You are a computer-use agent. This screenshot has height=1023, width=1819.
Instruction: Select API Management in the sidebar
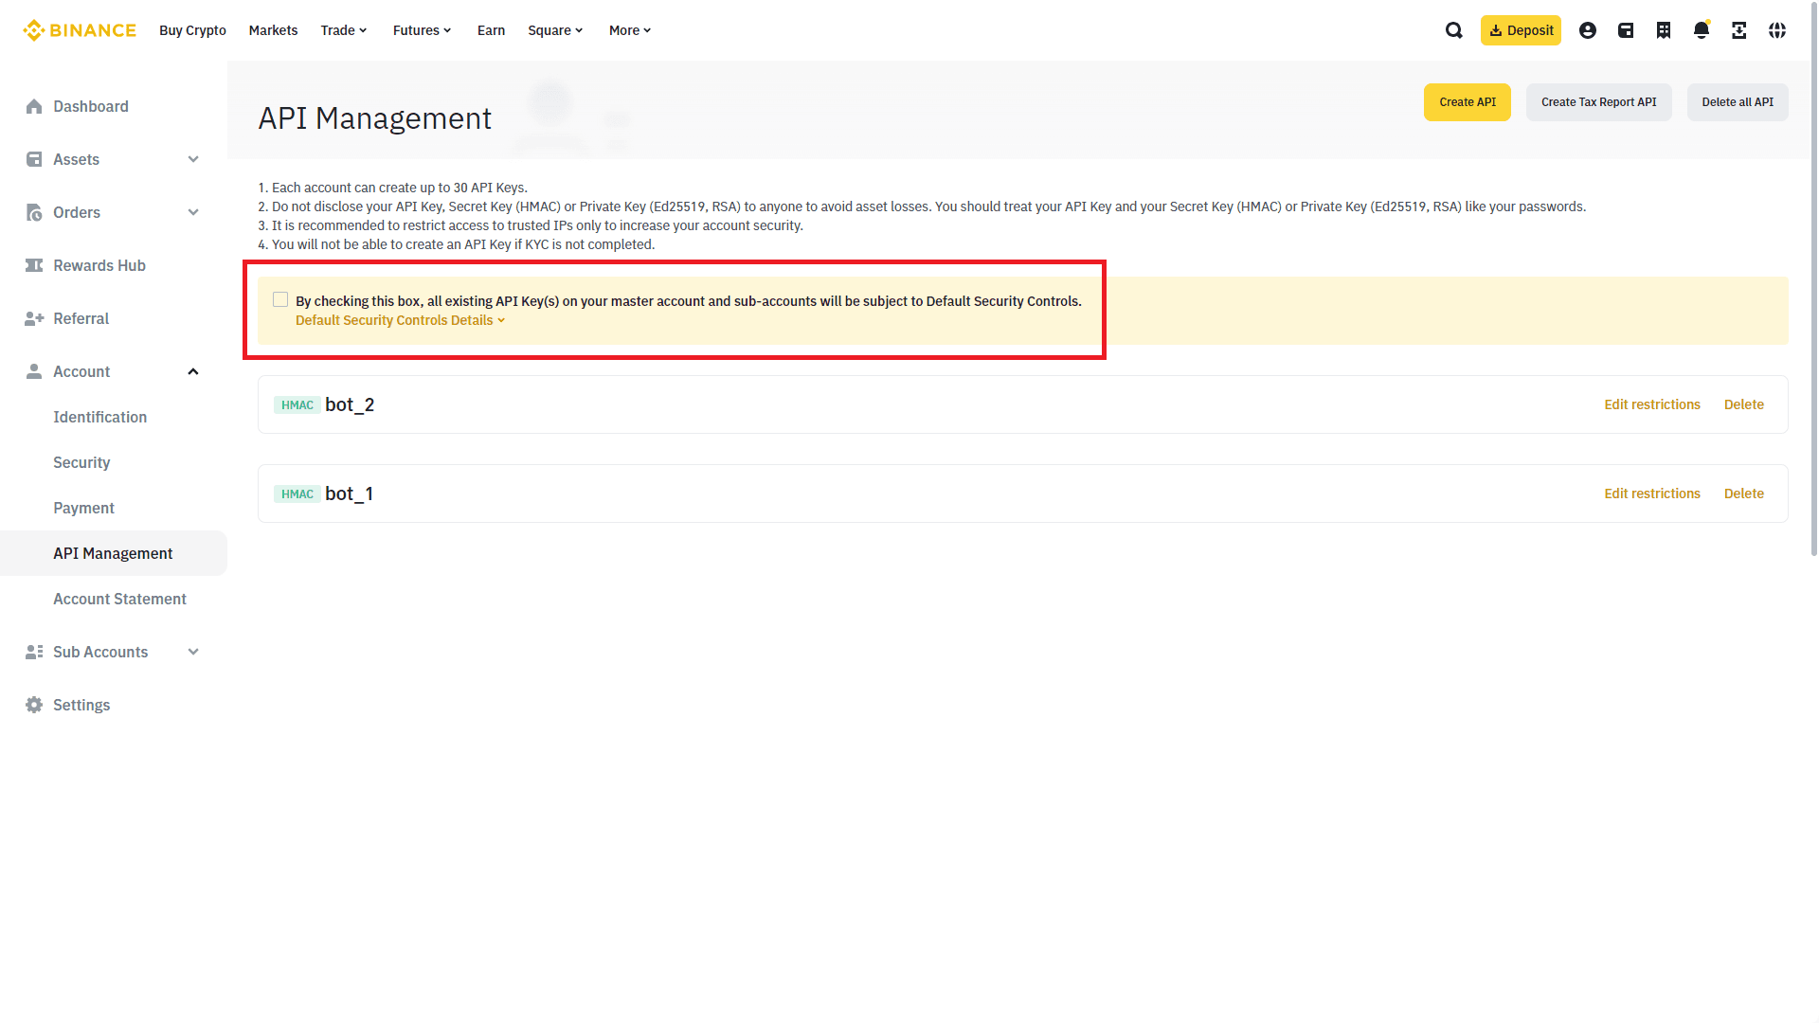[x=114, y=553]
